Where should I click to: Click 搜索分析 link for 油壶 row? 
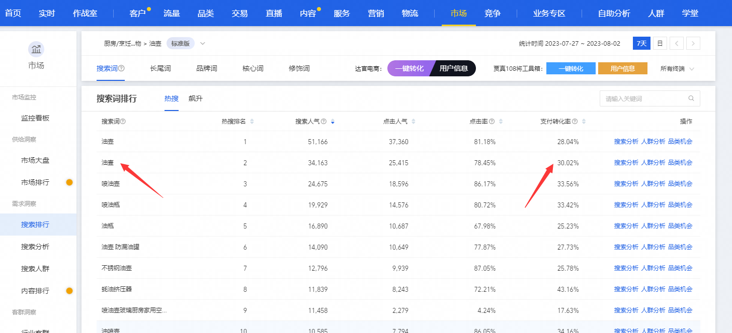click(x=626, y=142)
